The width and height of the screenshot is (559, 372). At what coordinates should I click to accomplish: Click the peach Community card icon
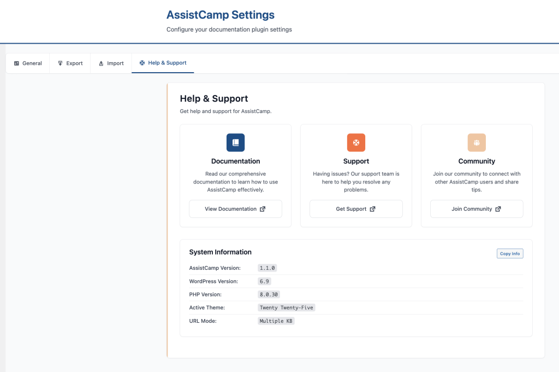(x=477, y=143)
